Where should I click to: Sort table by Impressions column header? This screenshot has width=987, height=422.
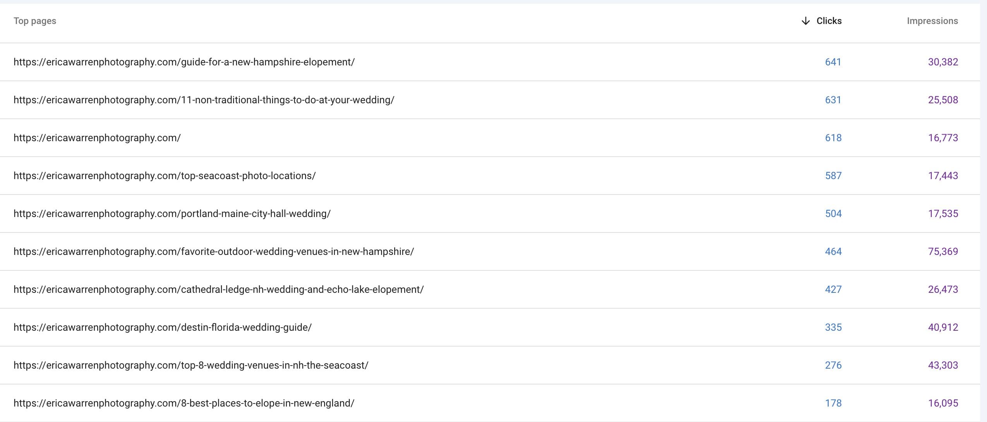click(x=932, y=21)
